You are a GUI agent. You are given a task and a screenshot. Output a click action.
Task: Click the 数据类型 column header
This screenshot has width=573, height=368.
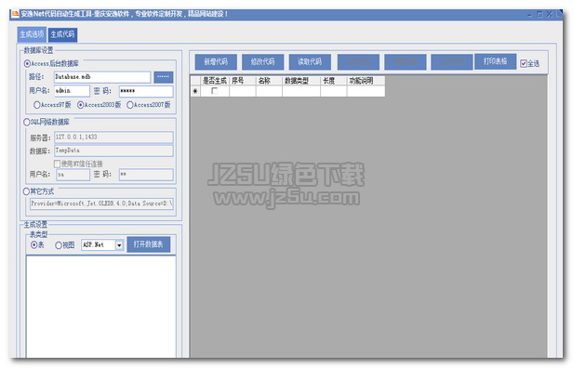pos(301,81)
